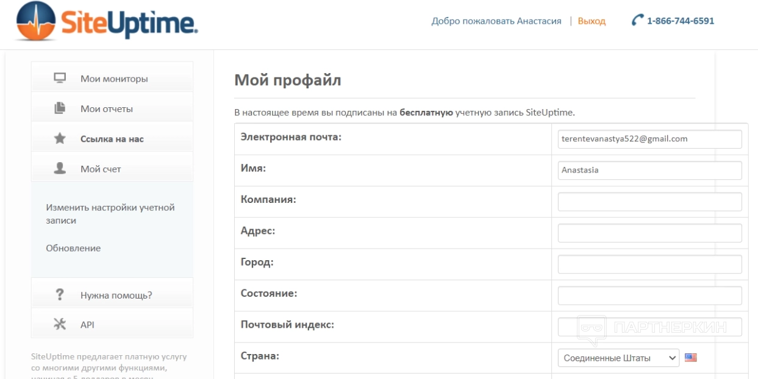This screenshot has width=758, height=379.
Task: Click into the Имя name field
Action: pos(649,171)
